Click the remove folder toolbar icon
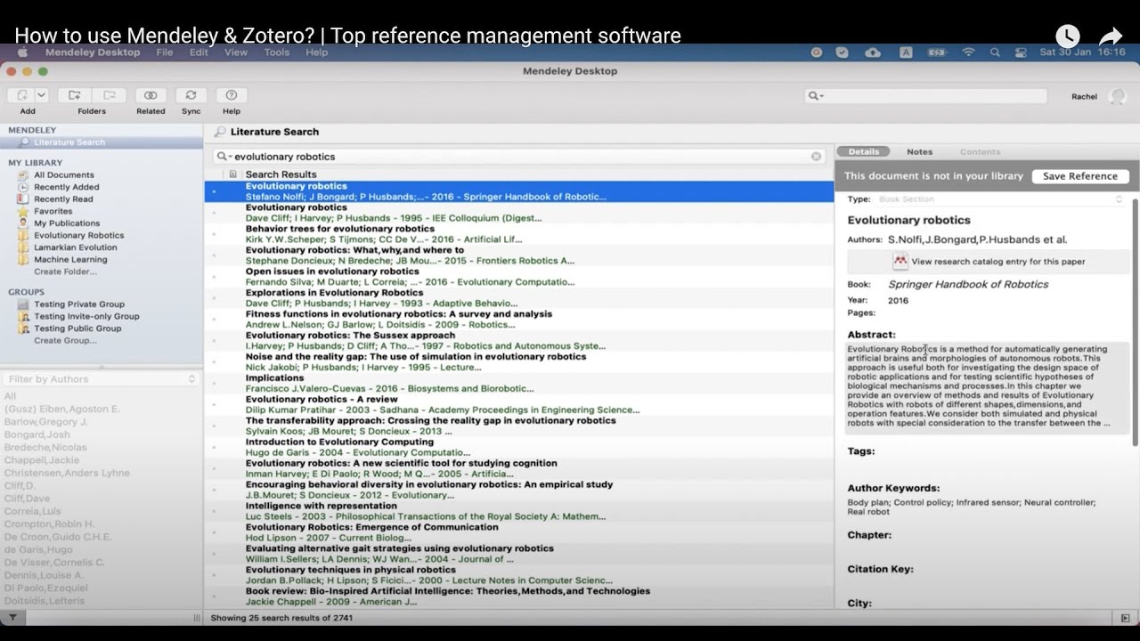Viewport: 1140px width, 641px height. click(x=109, y=95)
